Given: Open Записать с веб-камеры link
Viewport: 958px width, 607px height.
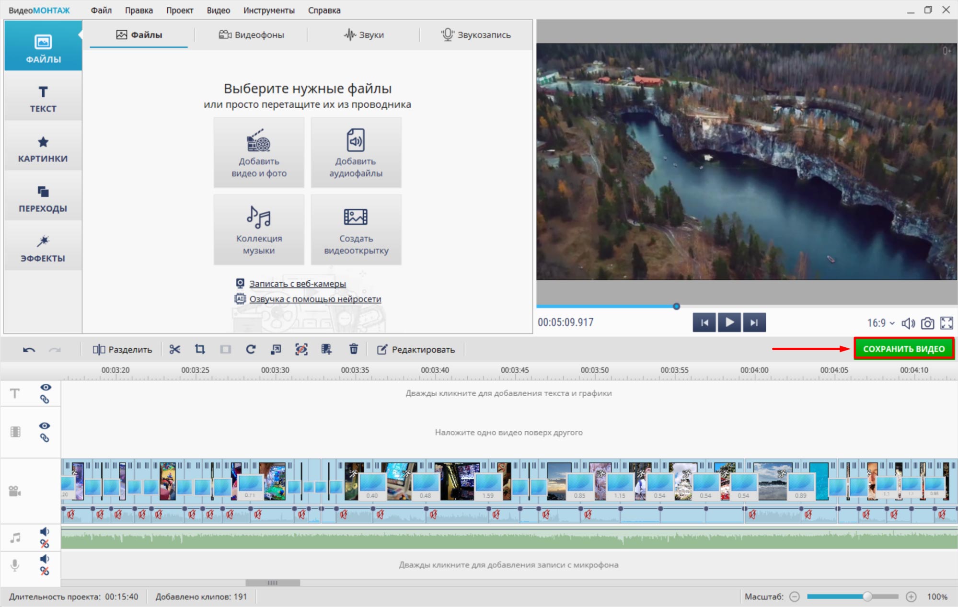Looking at the screenshot, I should click(297, 284).
